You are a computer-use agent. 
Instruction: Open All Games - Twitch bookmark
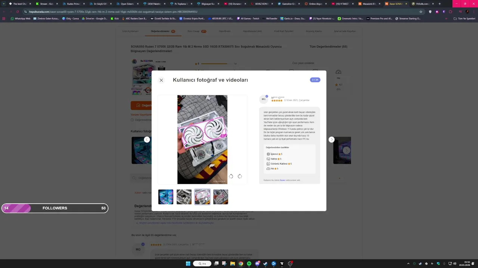pyautogui.click(x=248, y=18)
